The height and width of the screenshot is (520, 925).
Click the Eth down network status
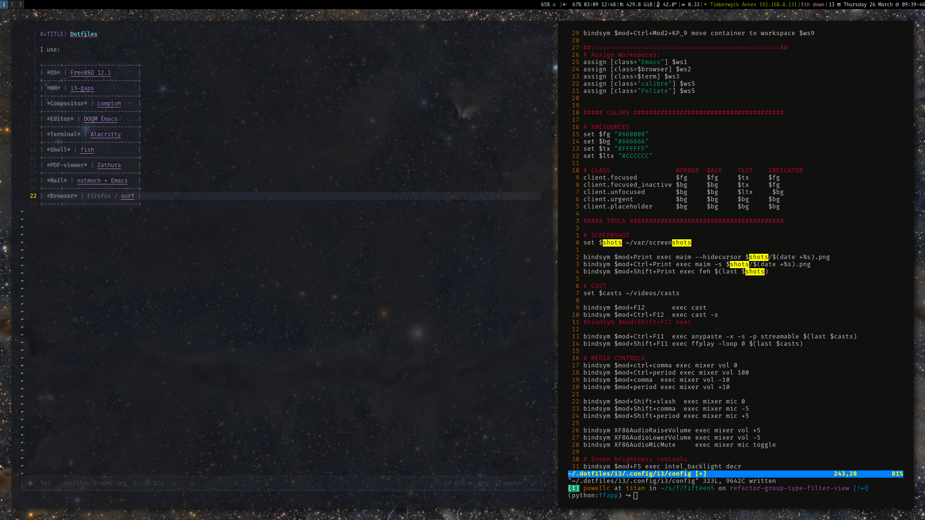pyautogui.click(x=812, y=4)
